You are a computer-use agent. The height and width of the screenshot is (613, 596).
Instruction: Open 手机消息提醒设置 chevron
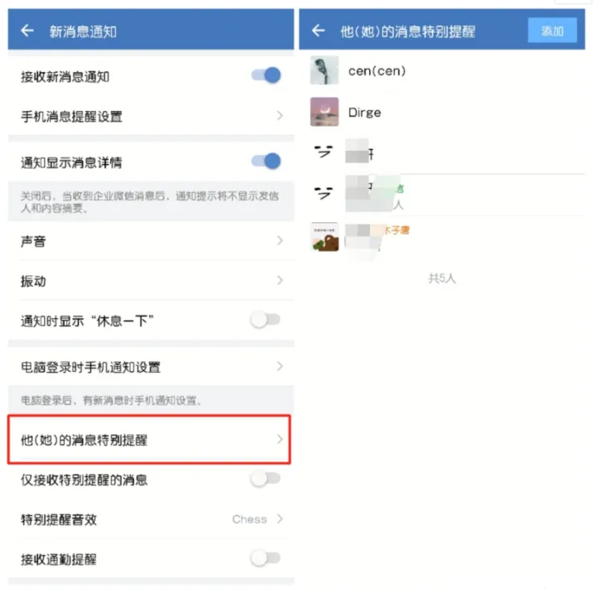click(x=280, y=116)
